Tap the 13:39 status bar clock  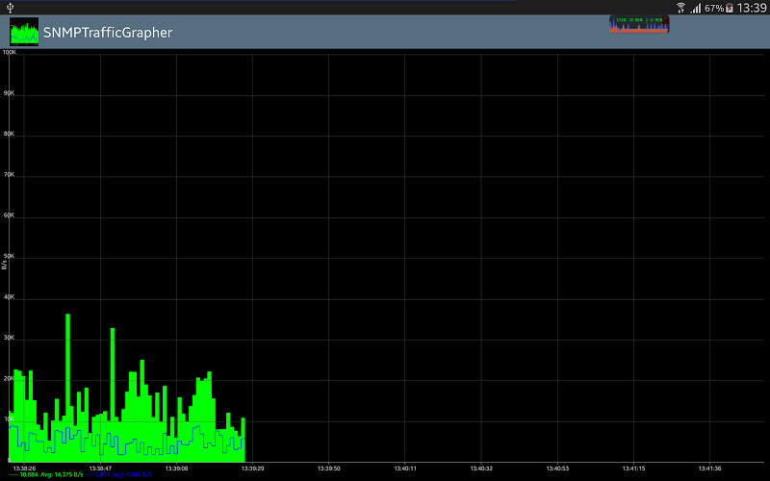click(x=753, y=7)
